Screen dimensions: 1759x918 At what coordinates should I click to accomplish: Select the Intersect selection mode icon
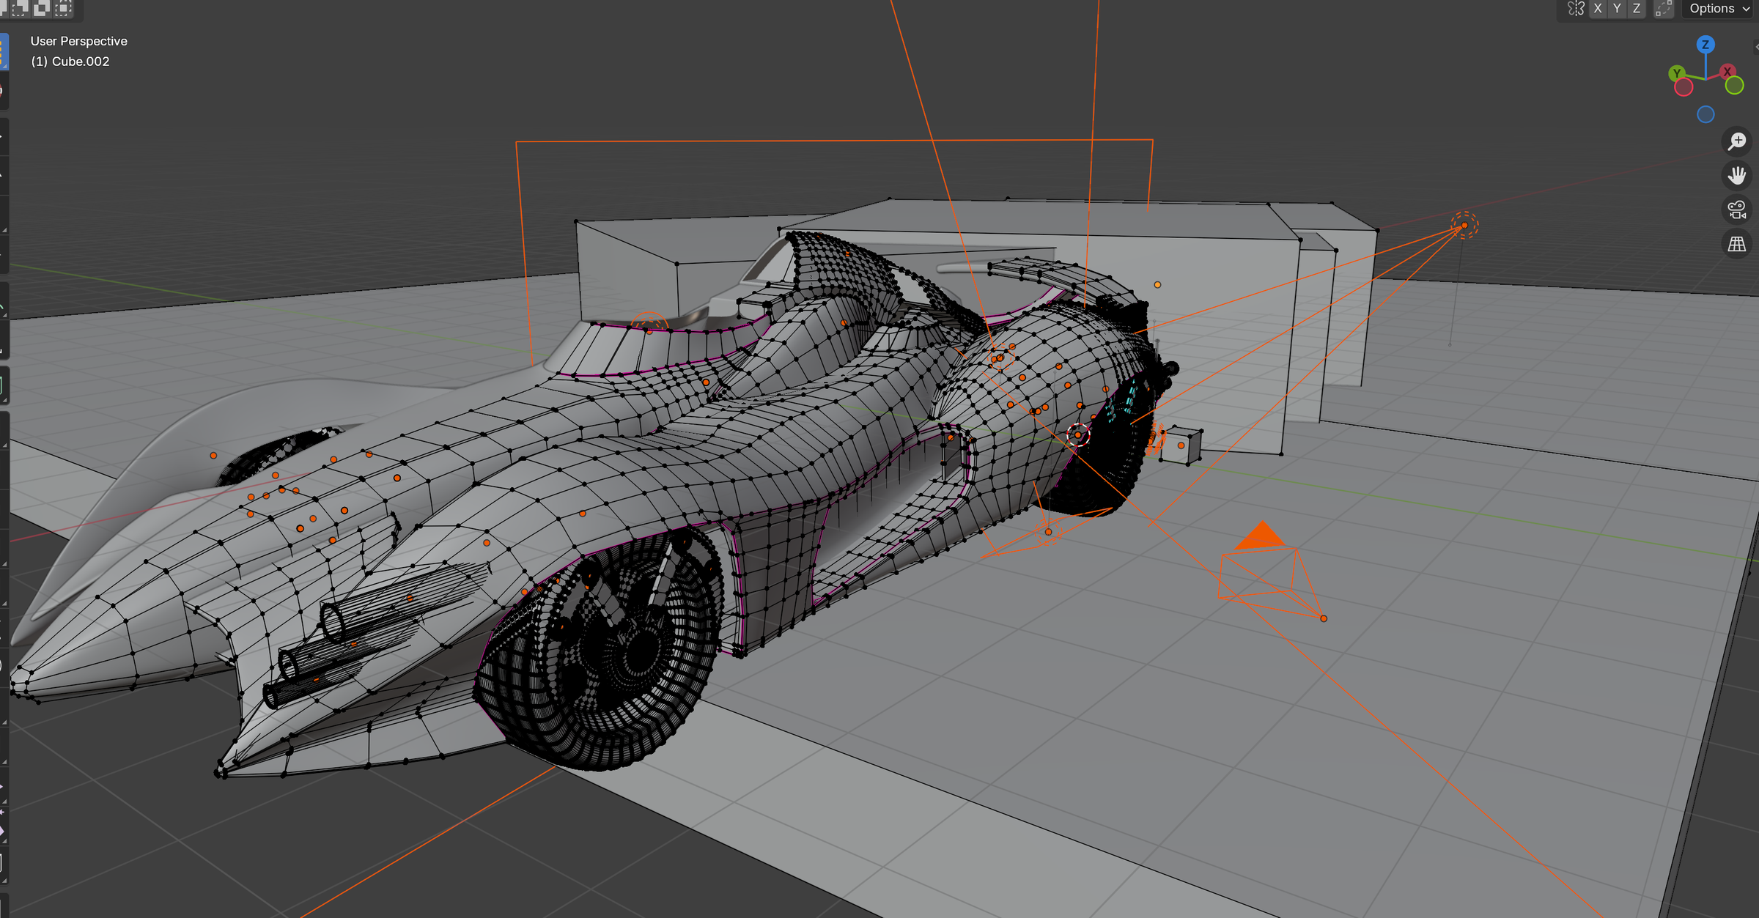[63, 8]
